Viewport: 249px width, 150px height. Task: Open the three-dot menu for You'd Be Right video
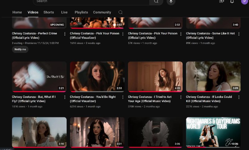click(x=123, y=97)
